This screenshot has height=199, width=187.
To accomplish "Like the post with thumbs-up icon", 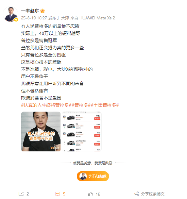I will (x=90, y=194).
